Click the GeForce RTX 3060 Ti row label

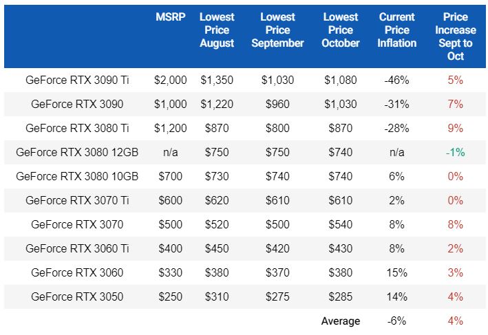[77, 248]
